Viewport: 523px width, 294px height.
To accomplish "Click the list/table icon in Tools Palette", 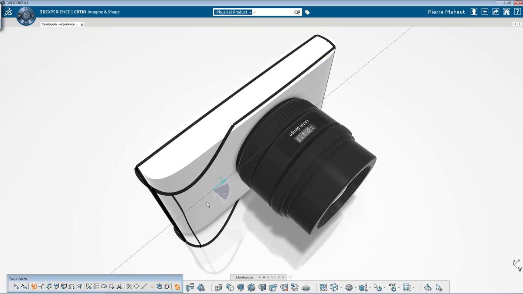I will point(96,287).
